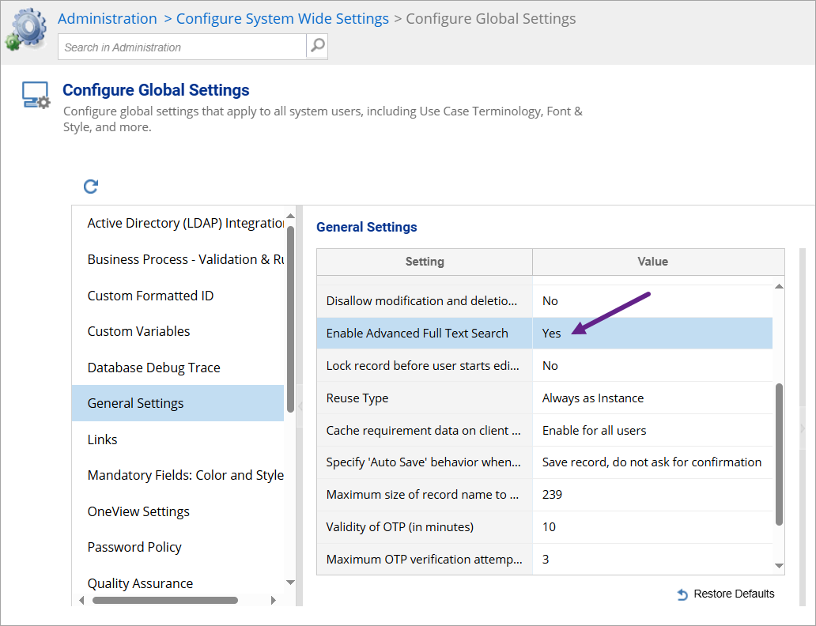Select the General Settings category
Image resolution: width=816 pixels, height=626 pixels.
(x=178, y=403)
